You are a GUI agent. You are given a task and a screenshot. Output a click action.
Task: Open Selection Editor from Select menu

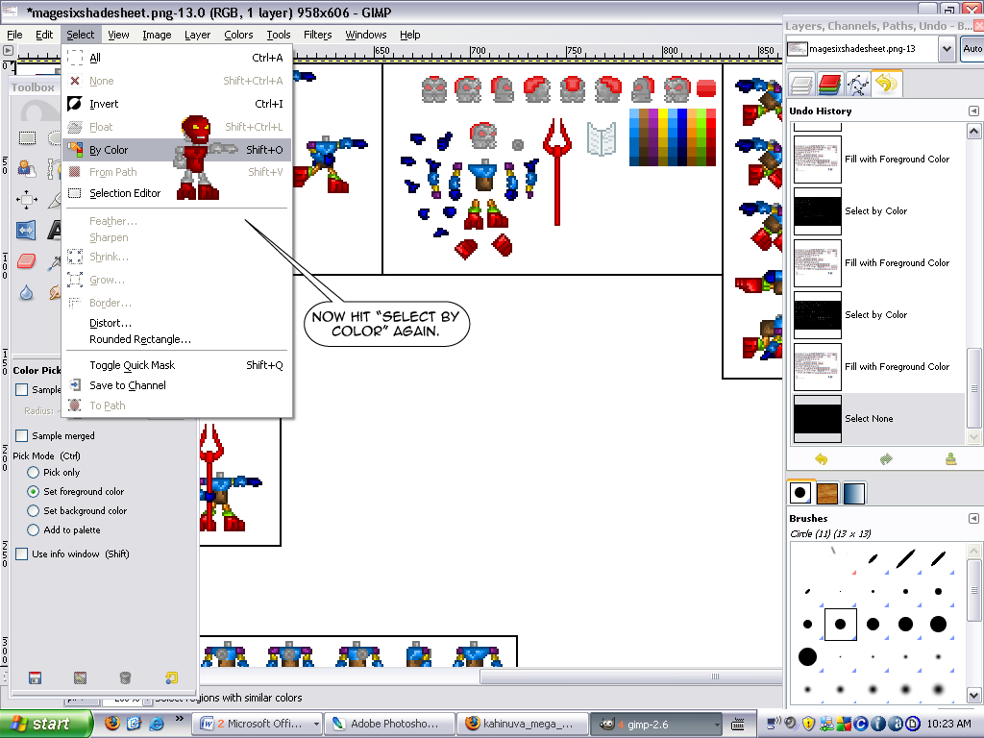pos(178,193)
